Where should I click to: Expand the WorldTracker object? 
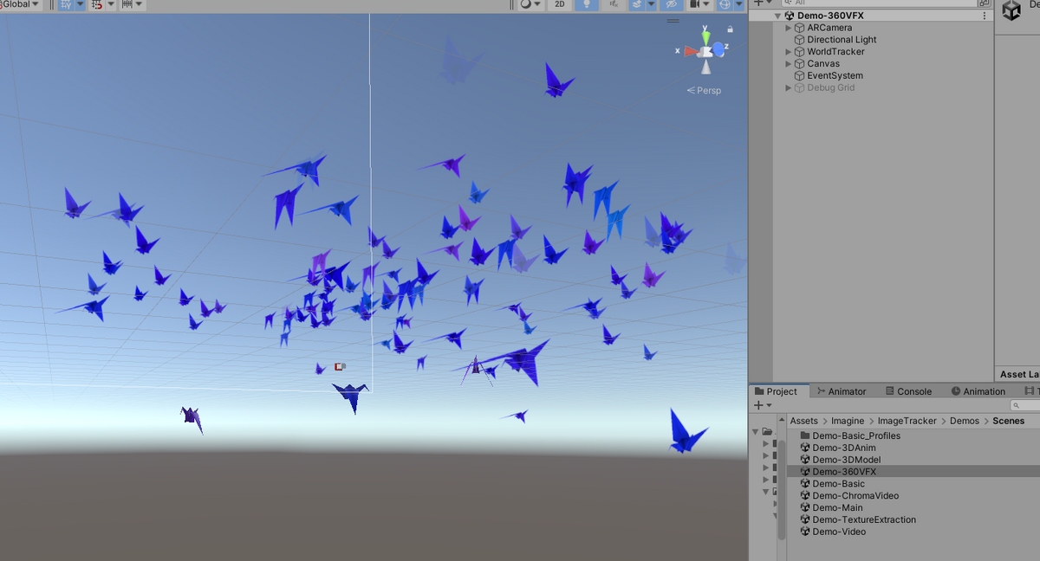[789, 52]
